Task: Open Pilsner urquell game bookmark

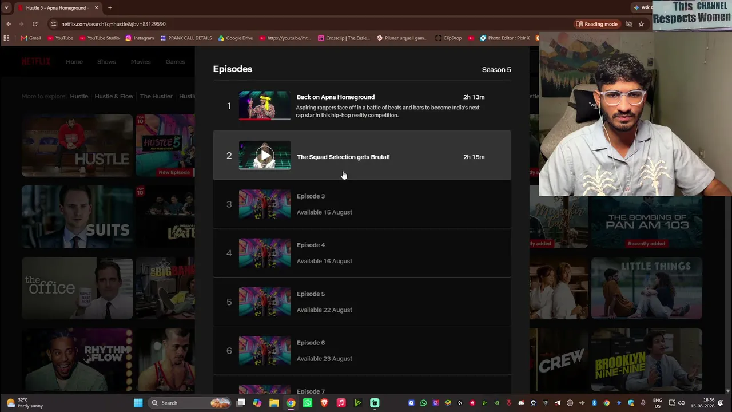Action: 402,38
